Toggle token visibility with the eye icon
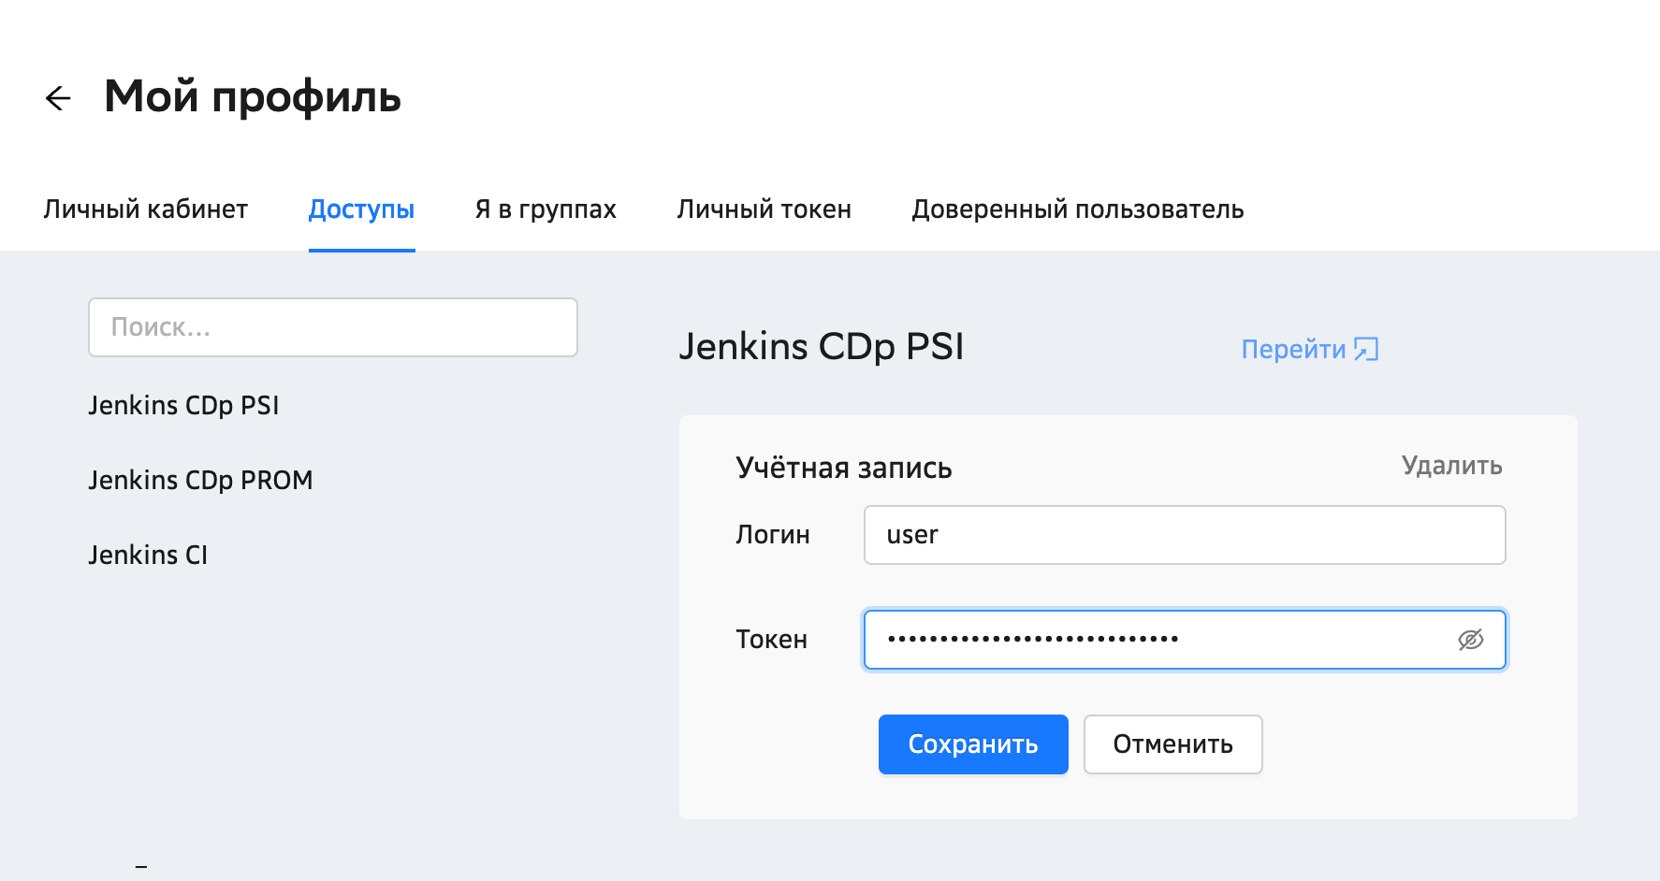 pos(1470,640)
